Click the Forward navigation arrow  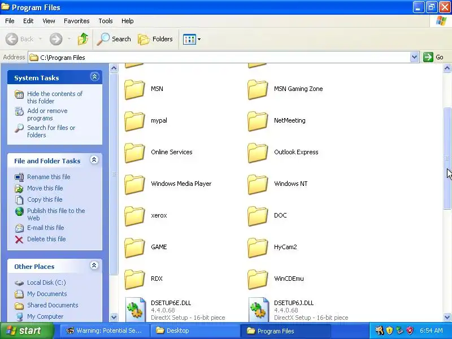[x=56, y=39]
